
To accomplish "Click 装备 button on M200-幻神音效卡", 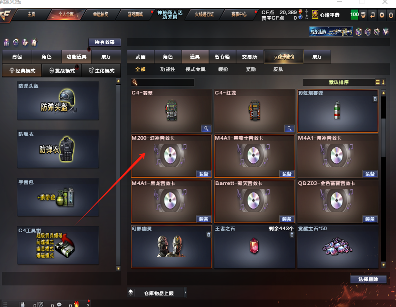I will pyautogui.click(x=204, y=174).
